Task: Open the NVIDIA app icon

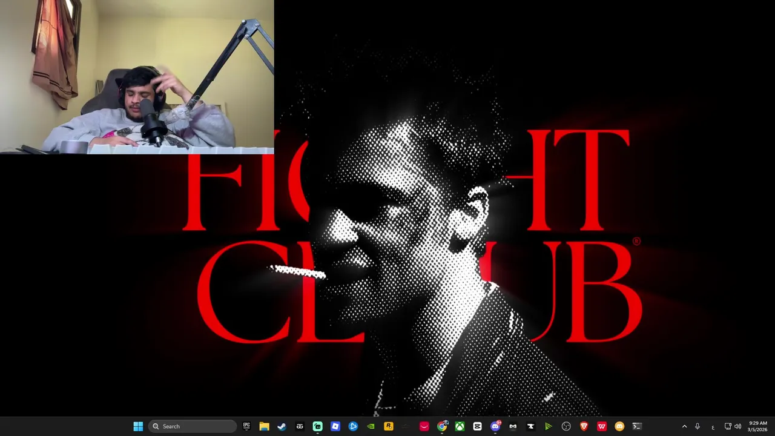Action: (371, 426)
